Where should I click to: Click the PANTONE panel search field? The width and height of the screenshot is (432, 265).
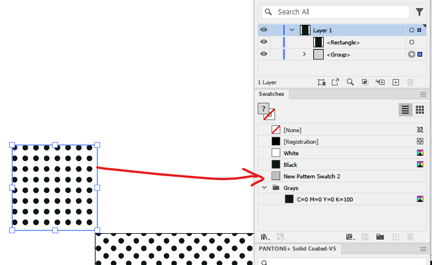click(x=342, y=262)
